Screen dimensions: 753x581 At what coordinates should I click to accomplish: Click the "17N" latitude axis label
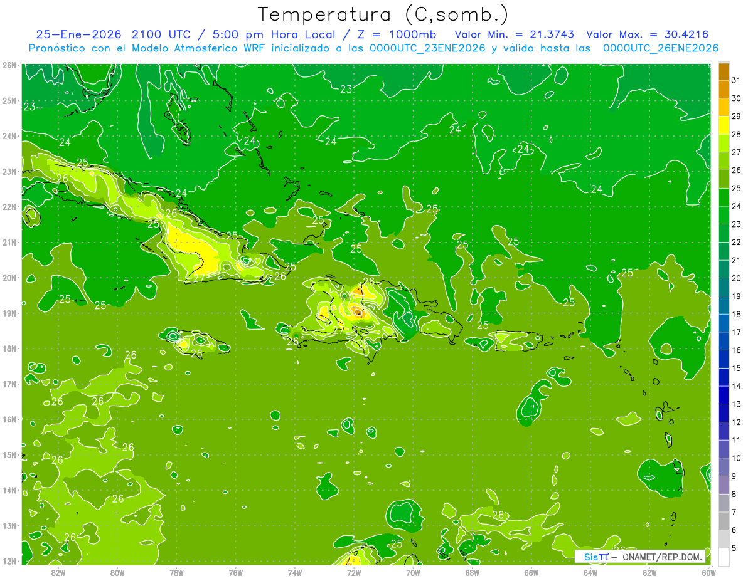click(9, 384)
